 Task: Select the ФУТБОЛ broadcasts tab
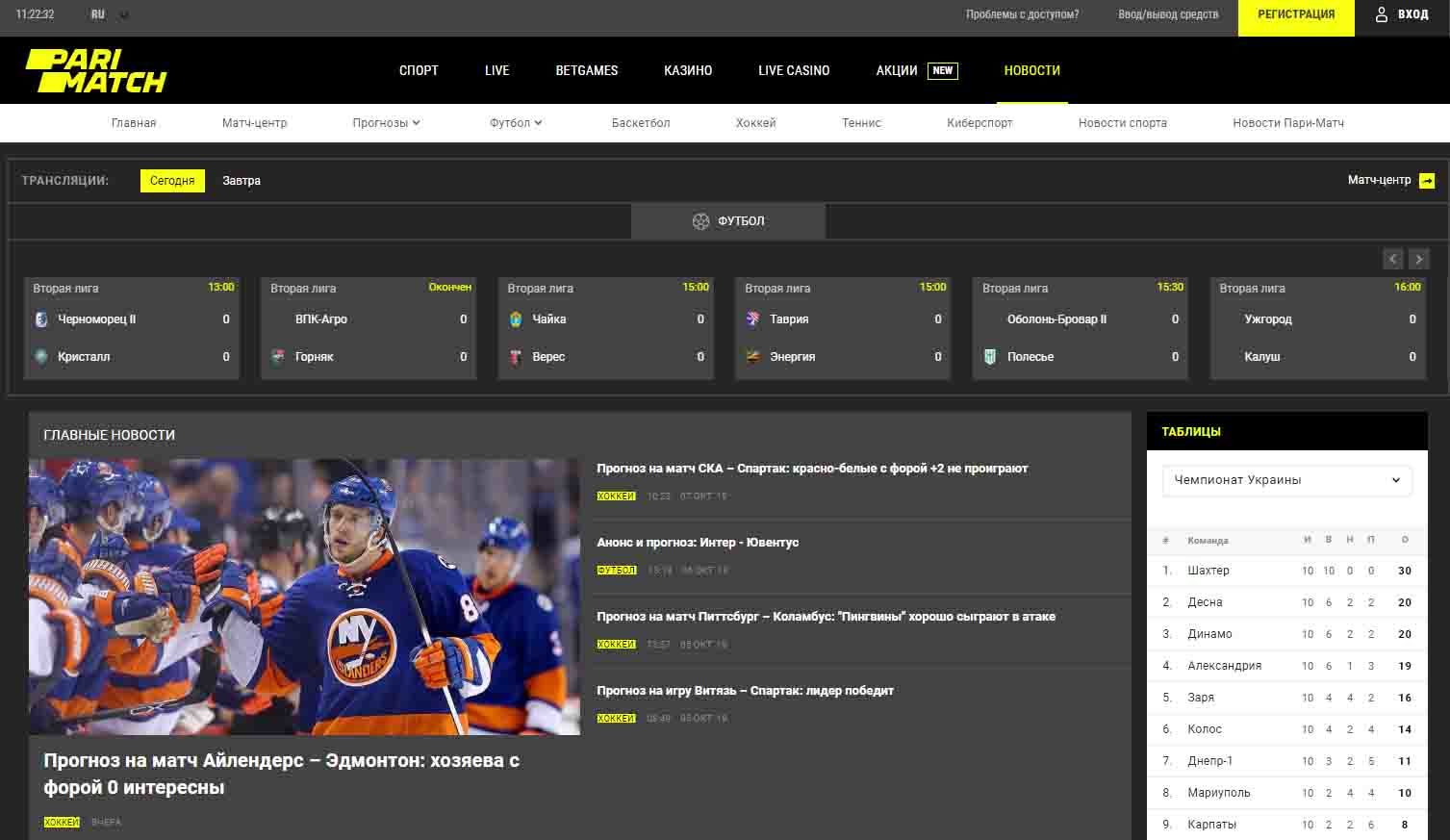728,221
